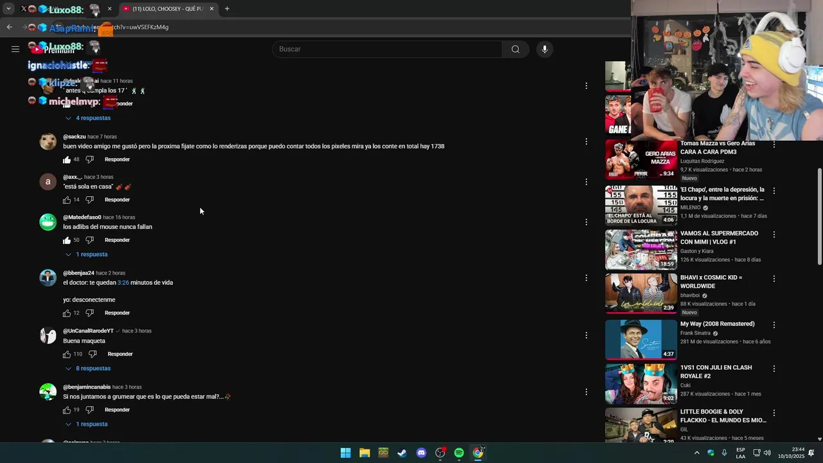823x463 pixels.
Task: Expand the '4 respuestas' replies
Action: pyautogui.click(x=88, y=118)
